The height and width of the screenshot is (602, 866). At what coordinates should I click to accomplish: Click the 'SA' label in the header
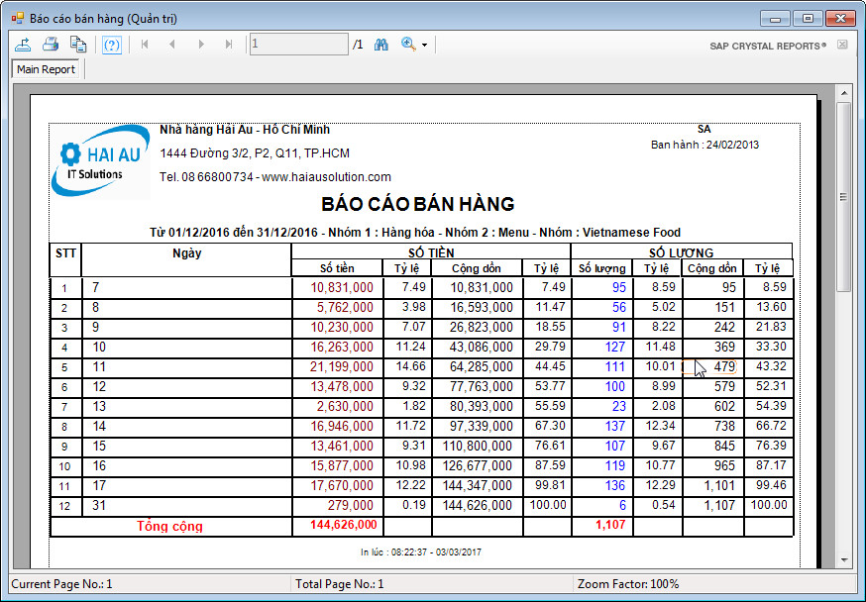[x=704, y=129]
